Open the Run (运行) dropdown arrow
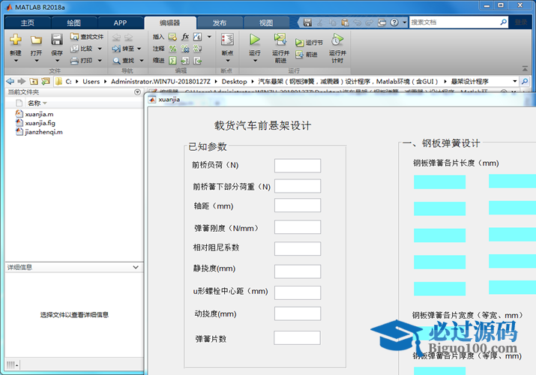The width and height of the screenshot is (536, 375). click(x=255, y=61)
